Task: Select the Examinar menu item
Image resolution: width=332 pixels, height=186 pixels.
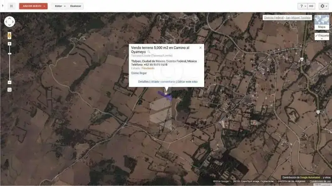Action: click(76, 6)
